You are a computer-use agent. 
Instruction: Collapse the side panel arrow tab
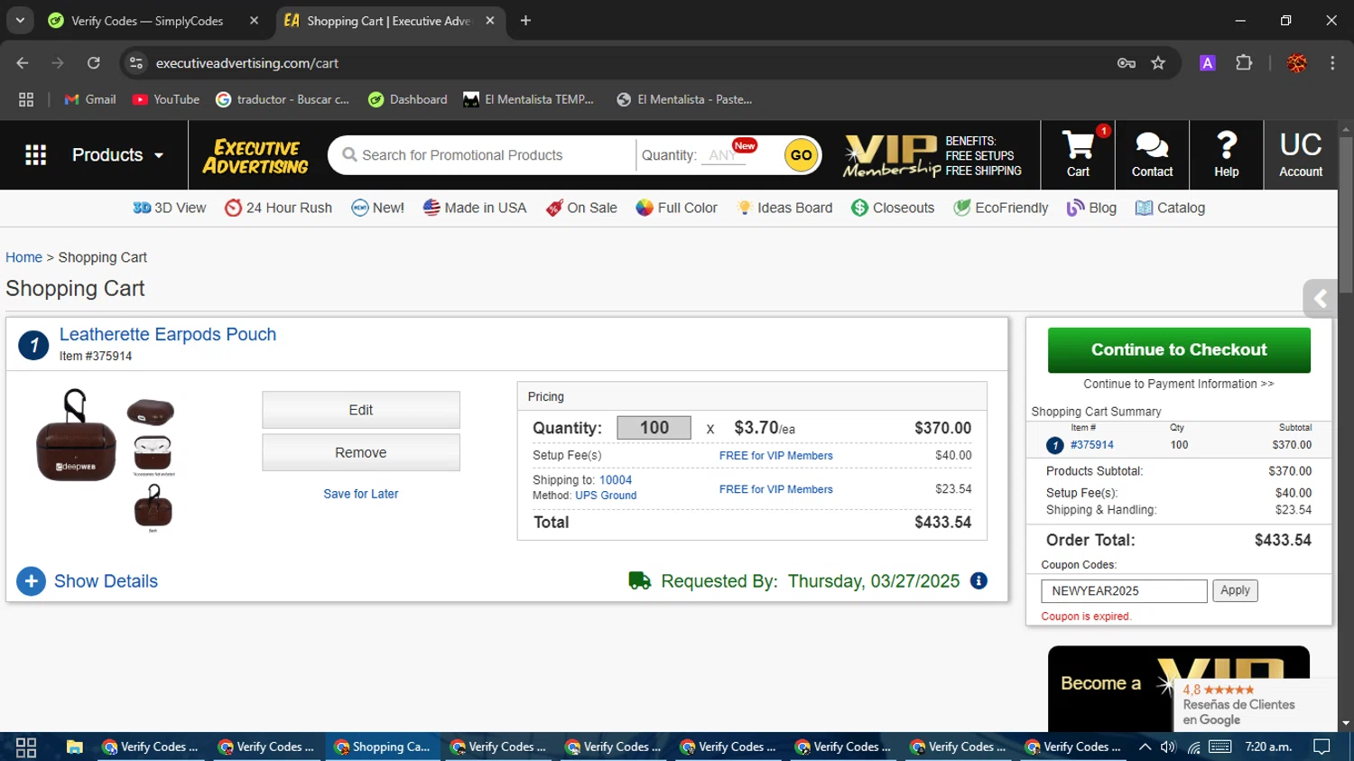(x=1320, y=299)
